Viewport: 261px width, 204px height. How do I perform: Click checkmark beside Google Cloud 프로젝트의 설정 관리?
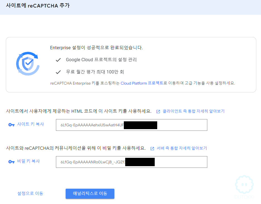[58, 60]
